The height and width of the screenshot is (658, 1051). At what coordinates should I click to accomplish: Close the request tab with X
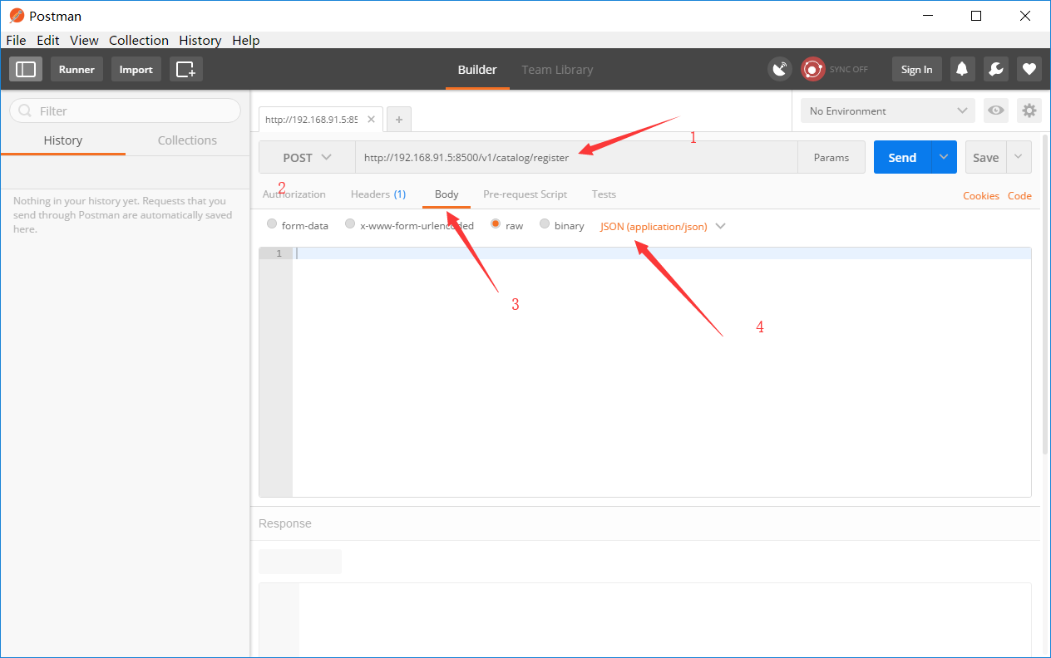pos(371,119)
